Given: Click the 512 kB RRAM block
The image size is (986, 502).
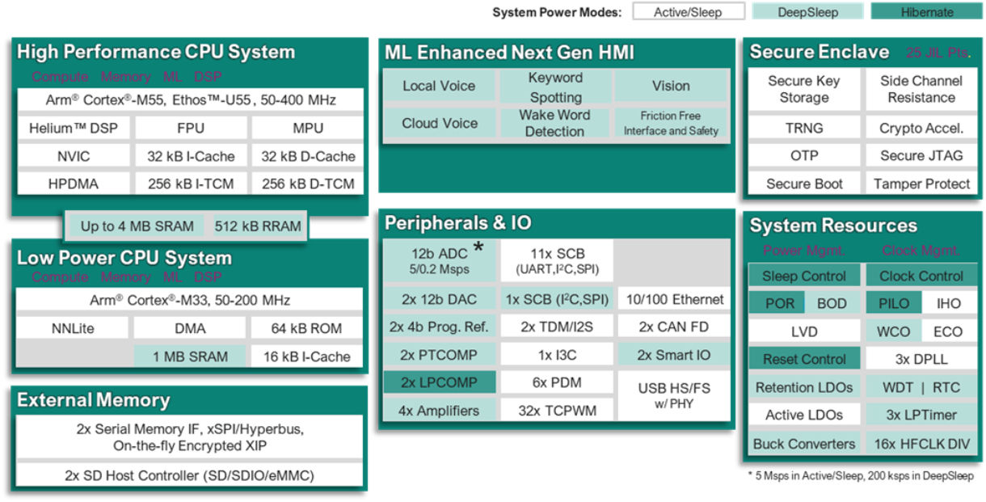Looking at the screenshot, I should (x=257, y=226).
